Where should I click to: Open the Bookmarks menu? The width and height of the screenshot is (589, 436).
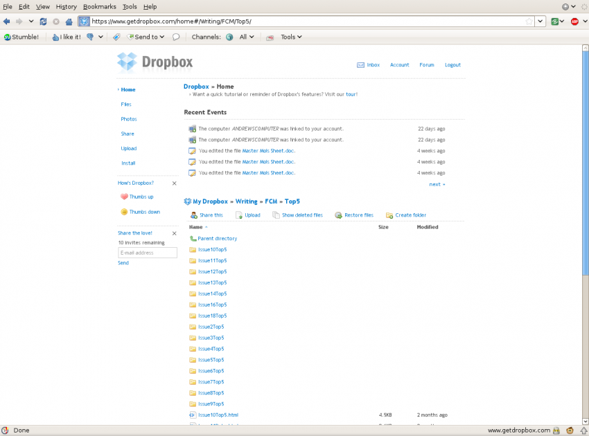pyautogui.click(x=100, y=7)
